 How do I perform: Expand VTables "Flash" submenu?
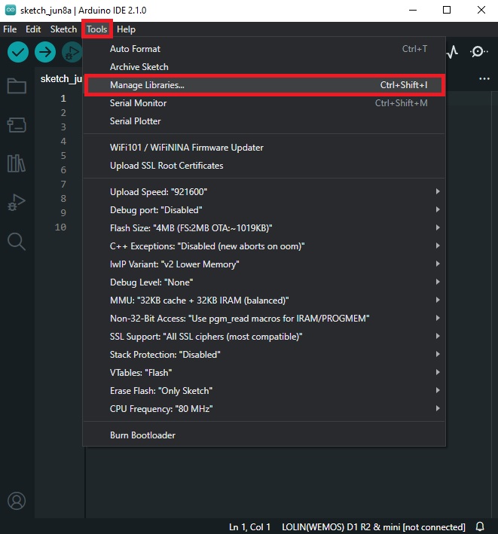pos(264,372)
